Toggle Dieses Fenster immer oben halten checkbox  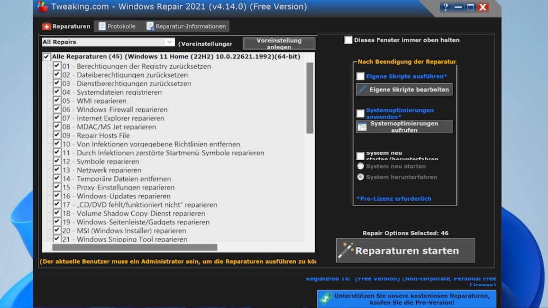tap(348, 40)
